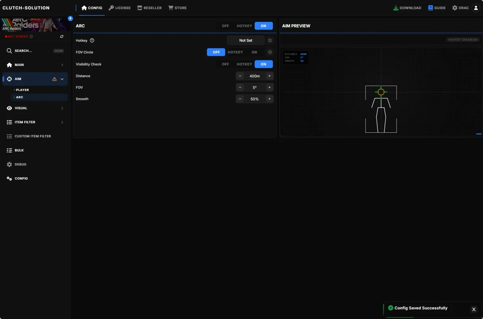The image size is (483, 319).
Task: Set Visibility Check to HOTKEY
Action: coord(244,64)
